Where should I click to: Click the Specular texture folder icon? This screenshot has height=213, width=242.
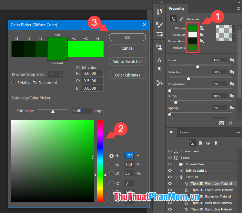202,35
